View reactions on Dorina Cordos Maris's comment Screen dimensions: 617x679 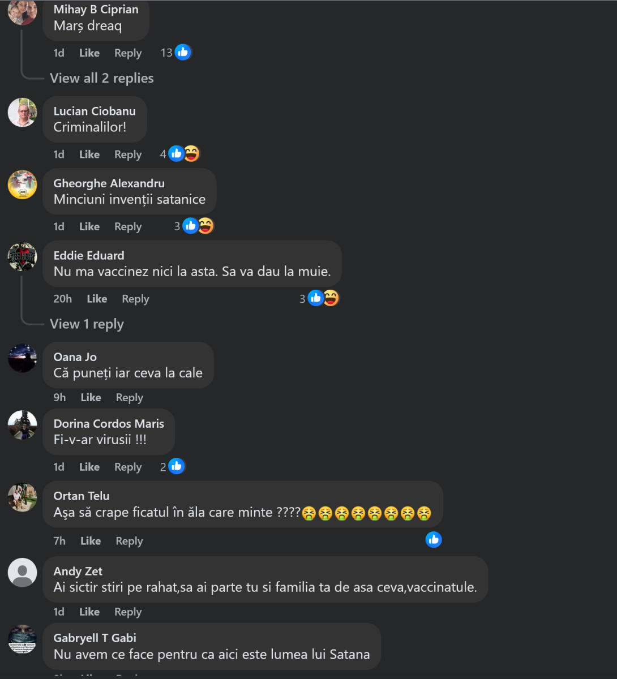pos(173,466)
